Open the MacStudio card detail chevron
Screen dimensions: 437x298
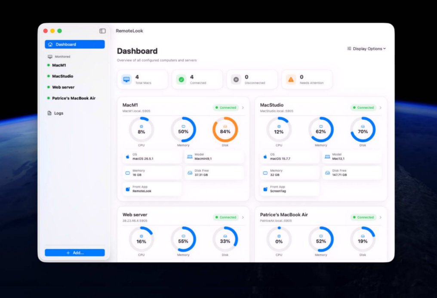pos(381,108)
